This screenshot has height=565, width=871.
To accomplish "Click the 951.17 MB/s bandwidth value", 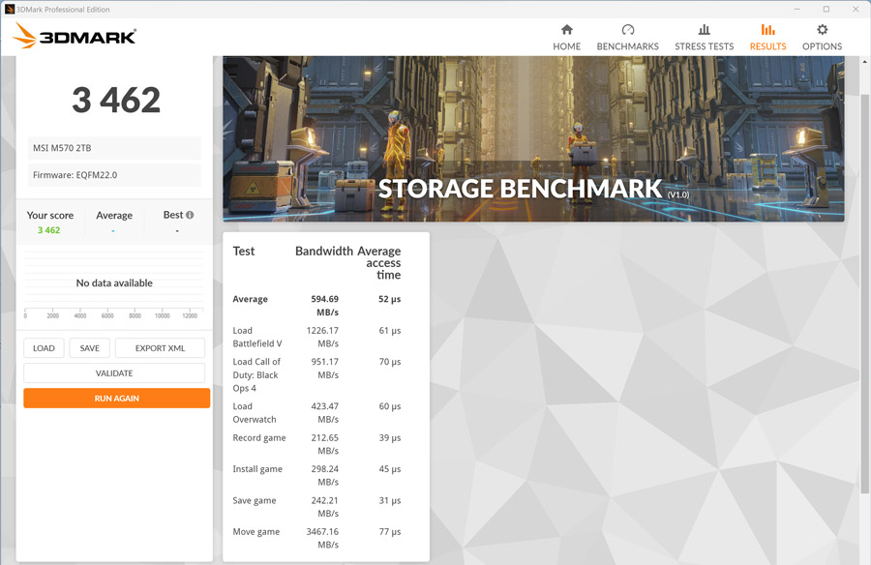I will click(325, 369).
